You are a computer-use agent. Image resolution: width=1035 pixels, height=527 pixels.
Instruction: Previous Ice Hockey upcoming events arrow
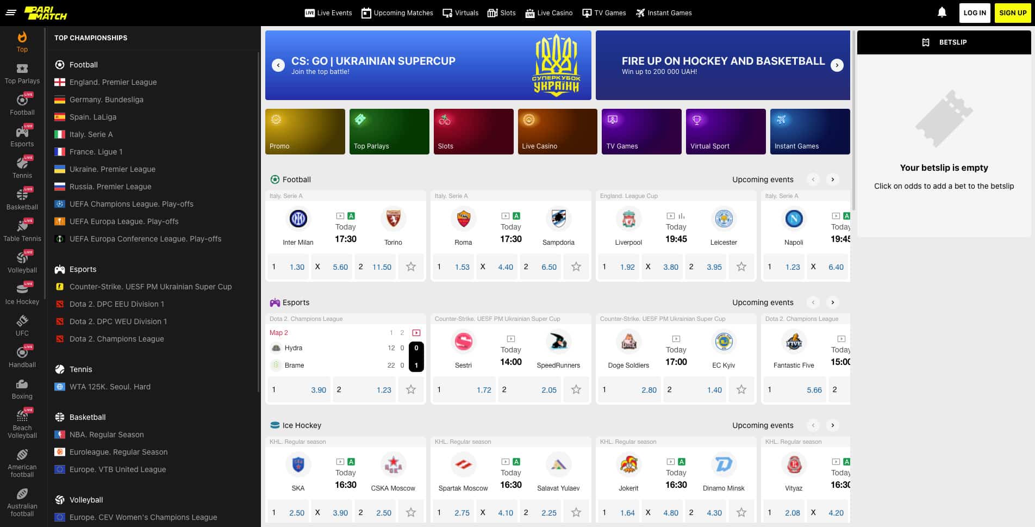pos(813,425)
